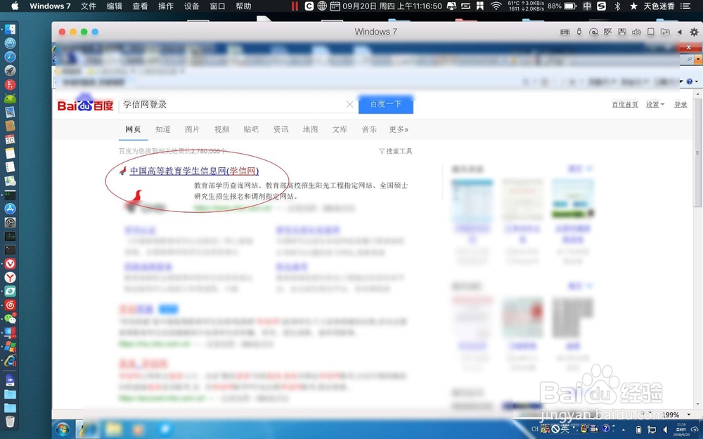Expand the 更多 search categories dropdown
The image size is (703, 439).
pyautogui.click(x=398, y=129)
